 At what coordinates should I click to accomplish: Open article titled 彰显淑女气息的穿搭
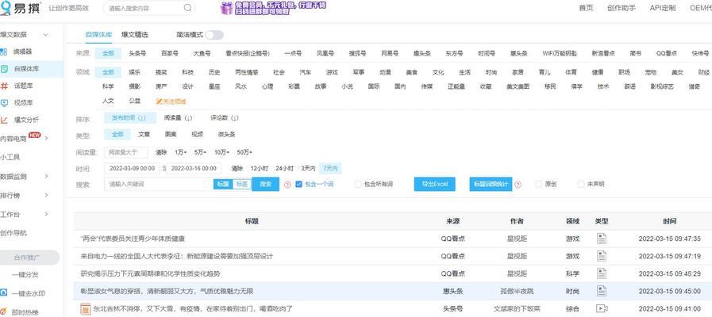pyautogui.click(x=167, y=291)
